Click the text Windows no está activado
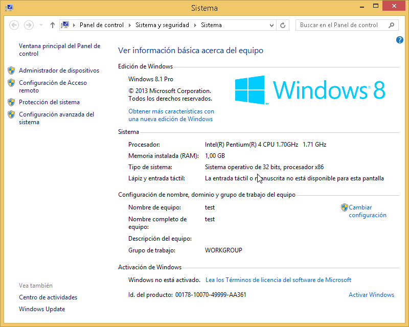409x327 pixels. (164, 280)
